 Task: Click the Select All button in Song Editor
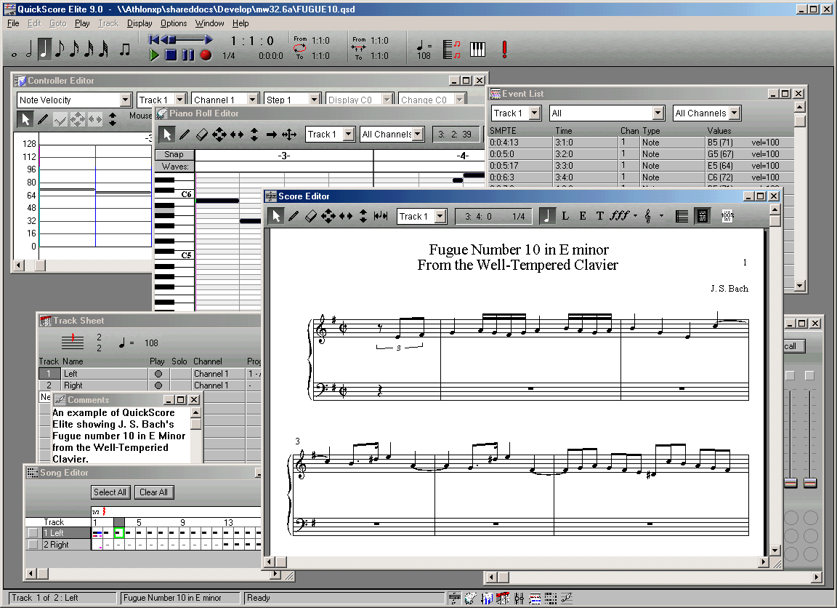coord(110,492)
